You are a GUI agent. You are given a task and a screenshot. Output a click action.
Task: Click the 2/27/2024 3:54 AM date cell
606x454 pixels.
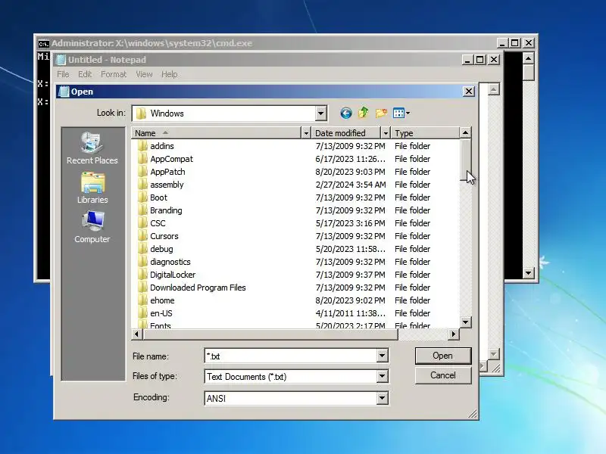pos(351,185)
